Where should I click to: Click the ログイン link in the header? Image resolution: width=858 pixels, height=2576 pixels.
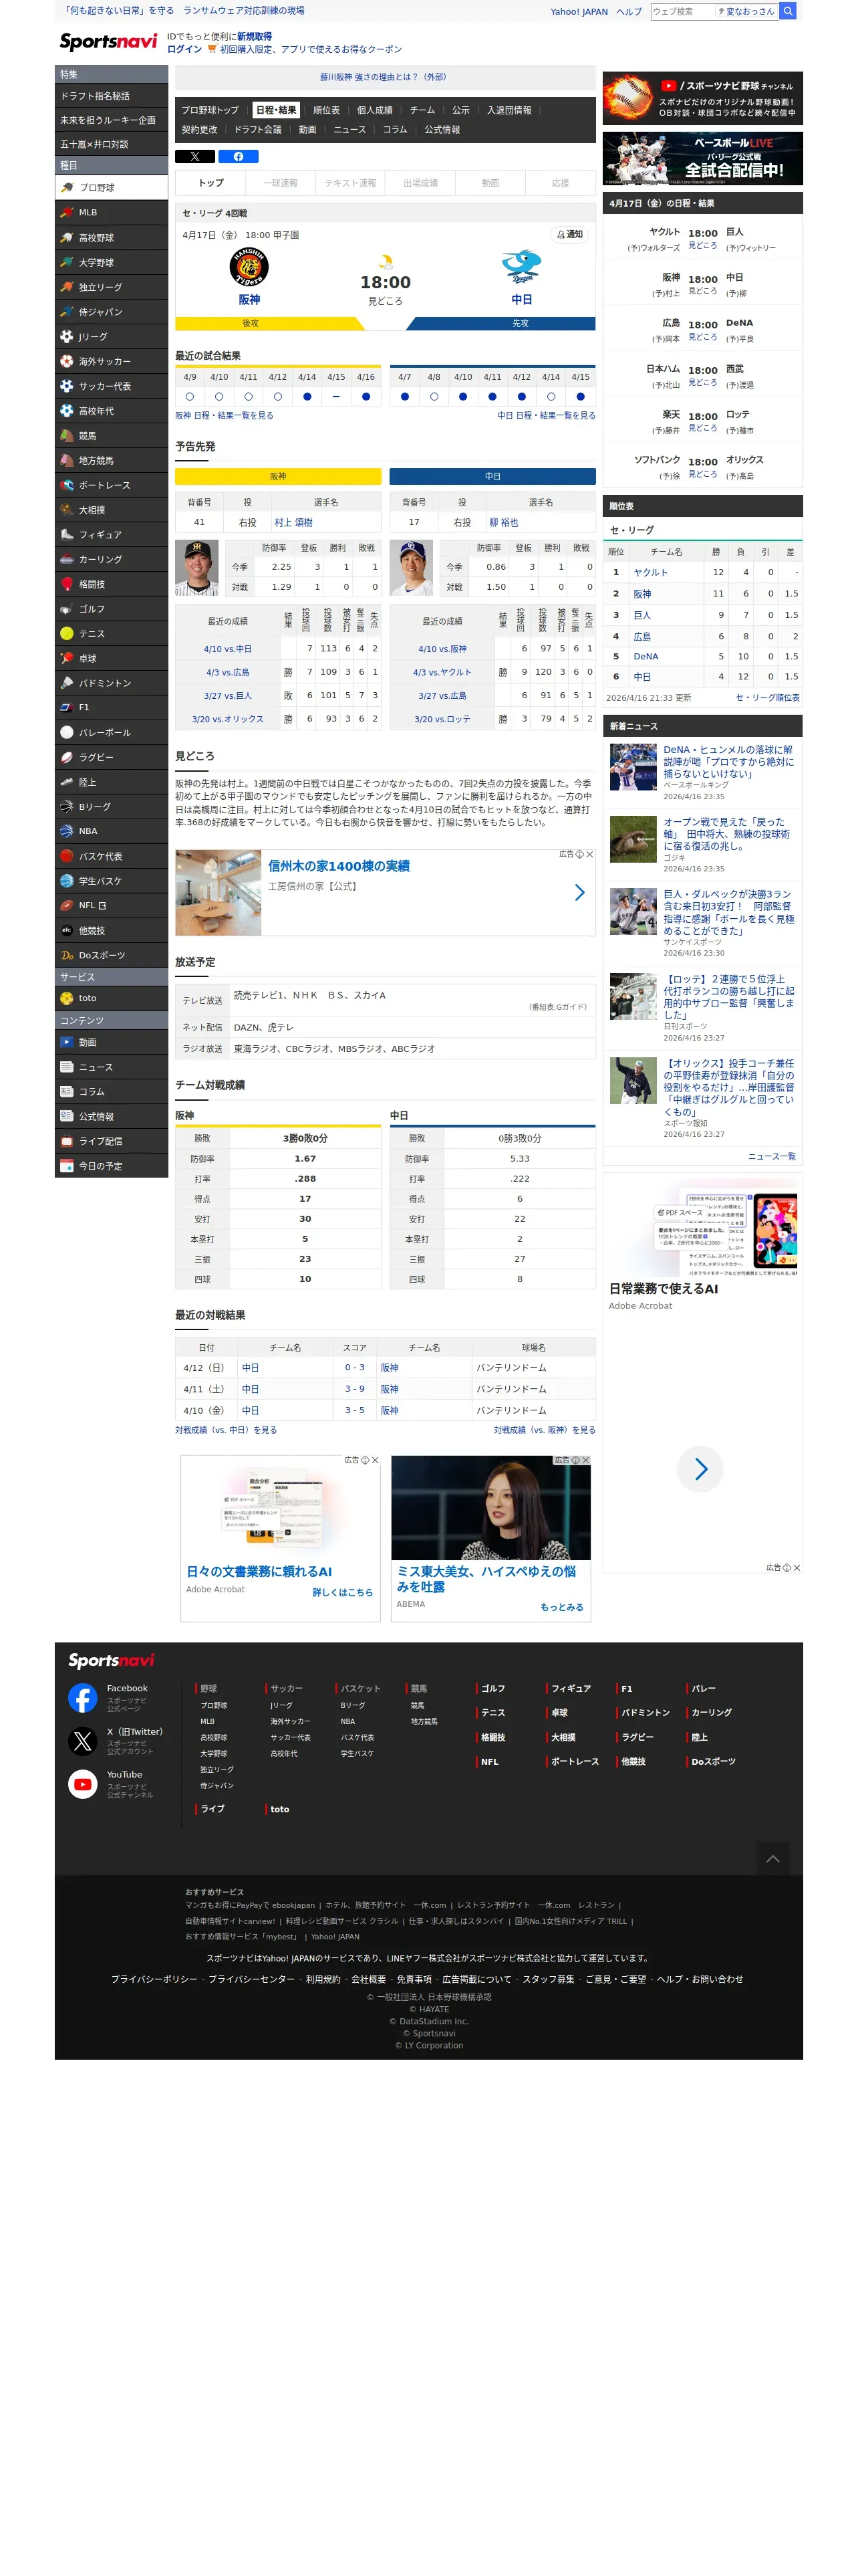[184, 49]
